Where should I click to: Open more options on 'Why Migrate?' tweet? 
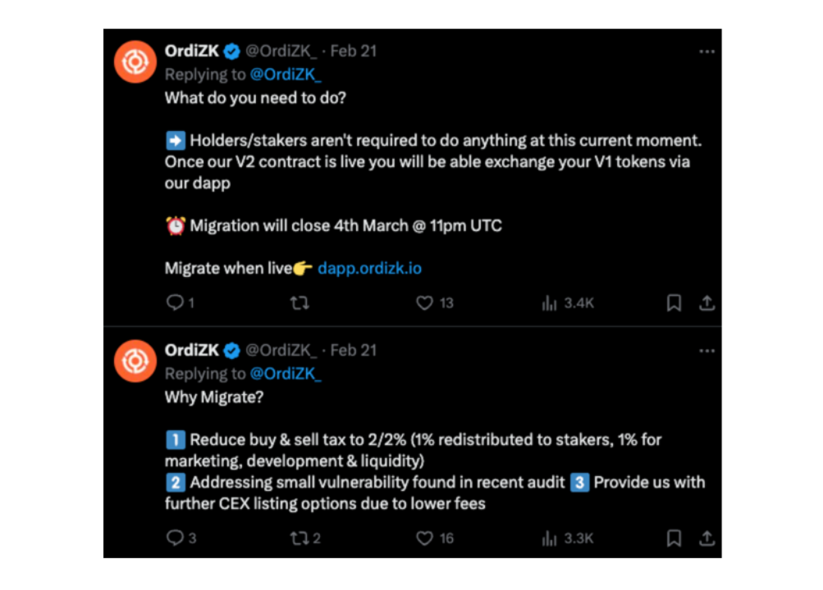[x=706, y=350]
